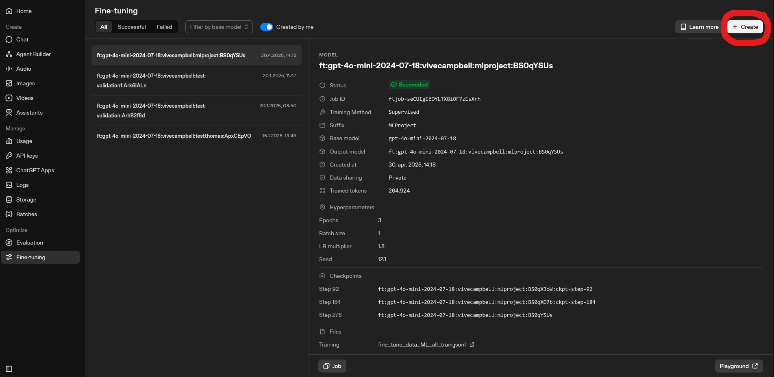
Task: Select the test-validation1:Ark6IALn job row
Action: click(196, 80)
